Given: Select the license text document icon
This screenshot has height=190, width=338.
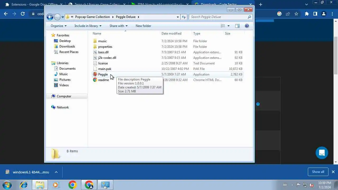Looking at the screenshot, I should tap(95, 63).
